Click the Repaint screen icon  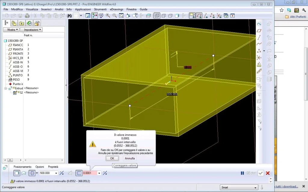(88, 16)
